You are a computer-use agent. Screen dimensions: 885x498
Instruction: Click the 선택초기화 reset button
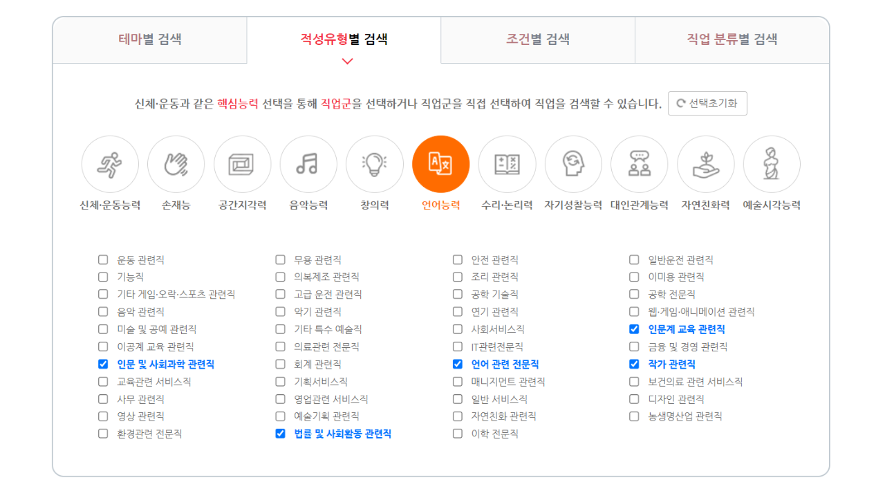[707, 104]
